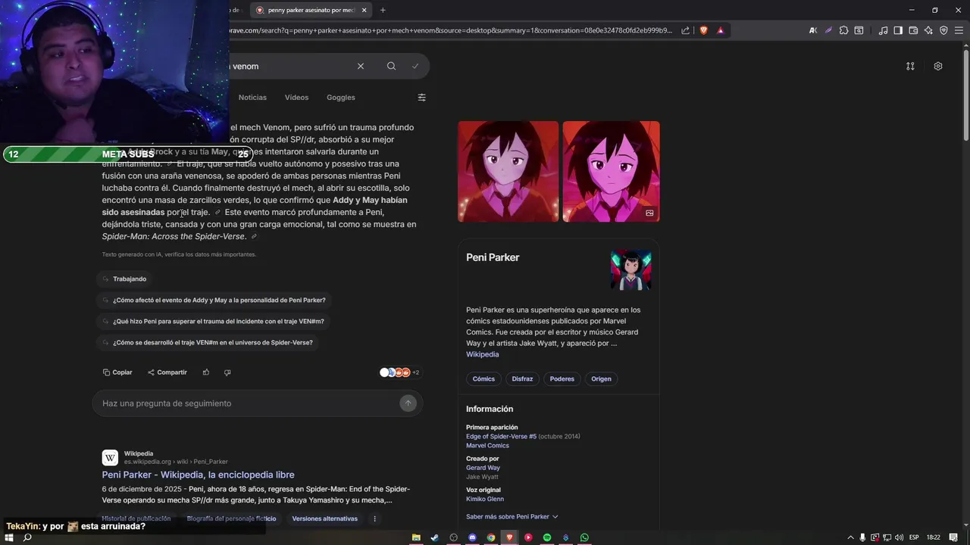Click the search magnifier icon in search box
This screenshot has height=545, width=970.
[x=391, y=66]
